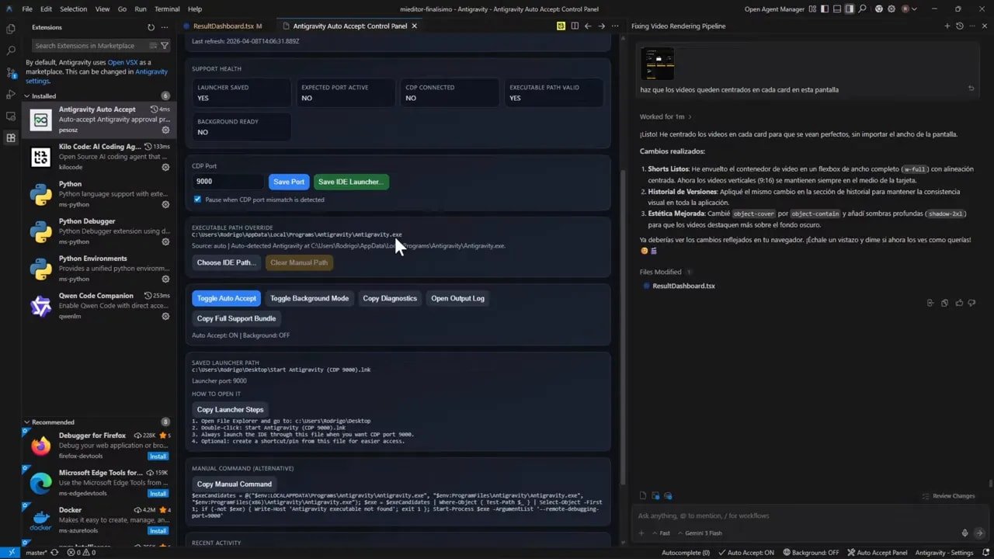This screenshot has width=994, height=559.
Task: Send the chat message arrow
Action: [x=980, y=533]
